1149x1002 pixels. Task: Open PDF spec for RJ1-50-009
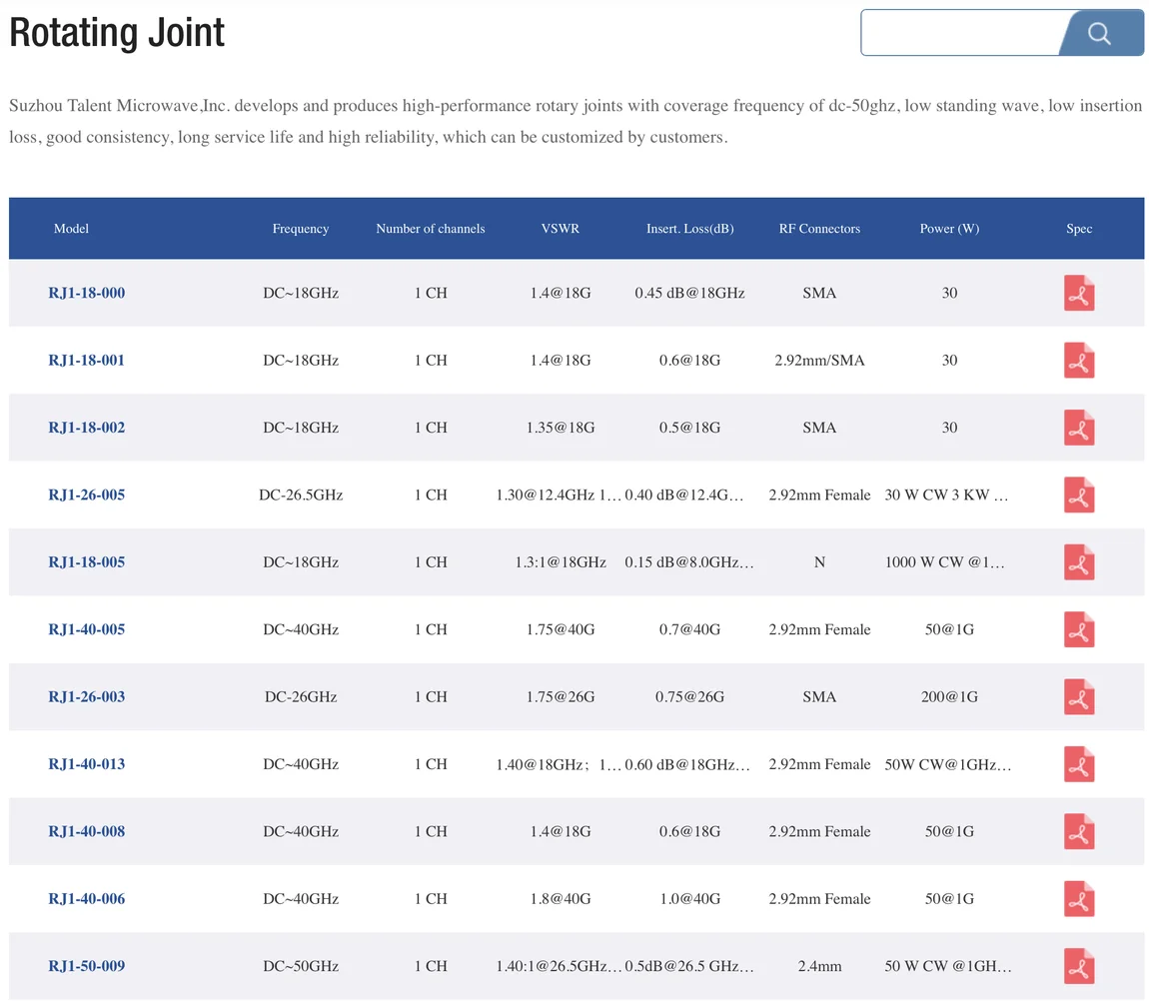coord(1079,966)
